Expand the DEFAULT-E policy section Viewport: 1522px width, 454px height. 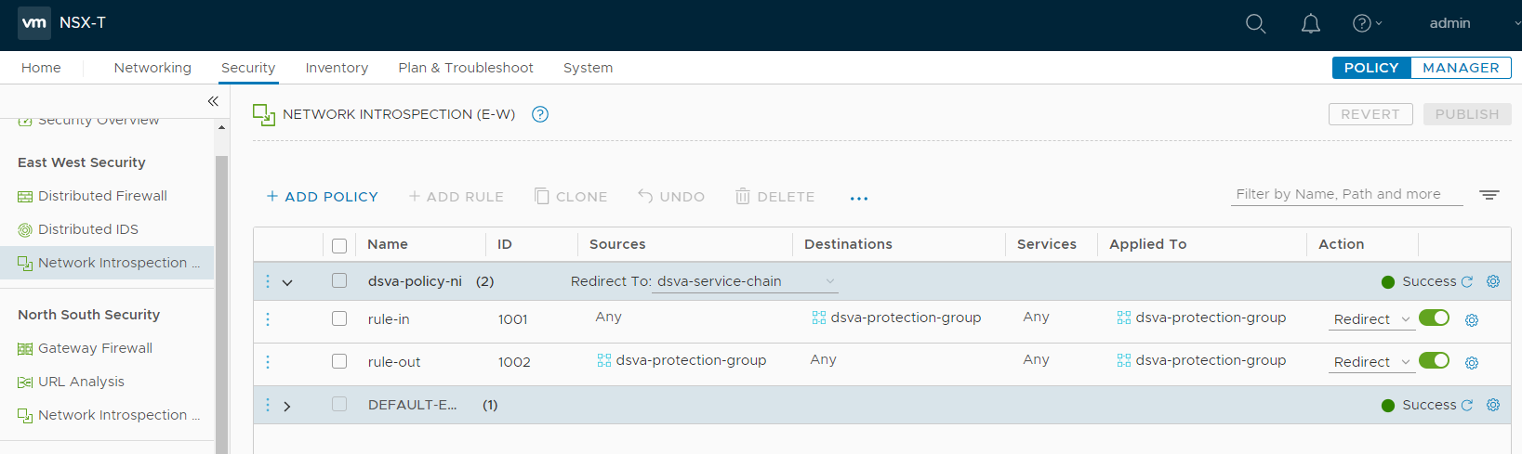[287, 406]
